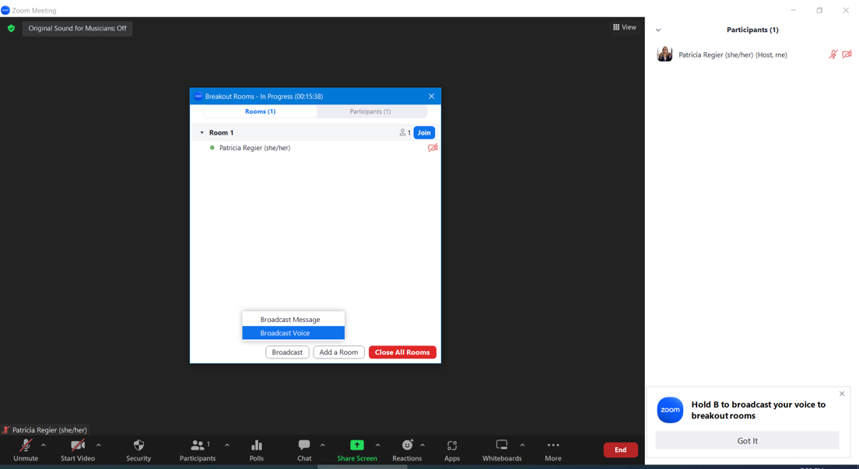Click the Broadcast button
Image resolution: width=859 pixels, height=469 pixels.
coord(287,352)
